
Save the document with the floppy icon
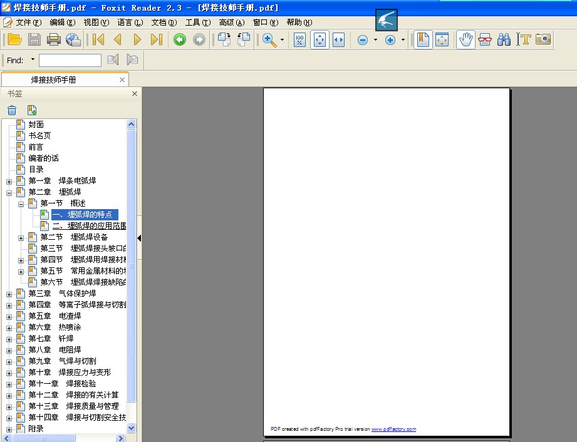pyautogui.click(x=34, y=39)
